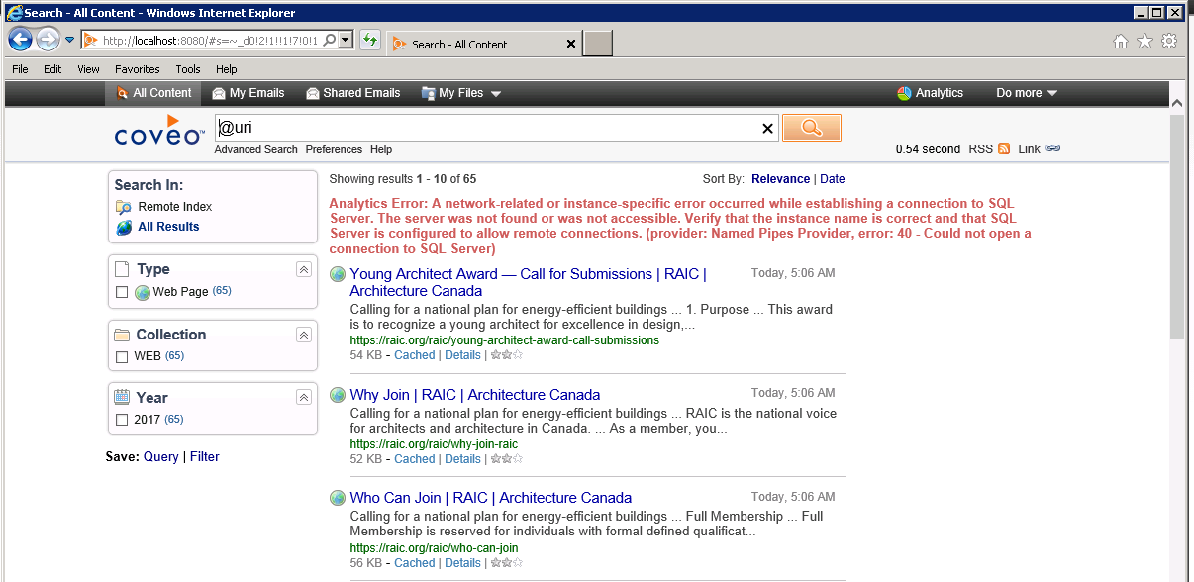Click the browser refresh button
This screenshot has height=582, width=1194.
[x=370, y=41]
